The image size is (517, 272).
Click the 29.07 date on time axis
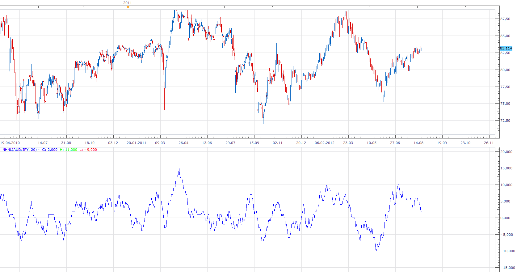tap(230, 143)
